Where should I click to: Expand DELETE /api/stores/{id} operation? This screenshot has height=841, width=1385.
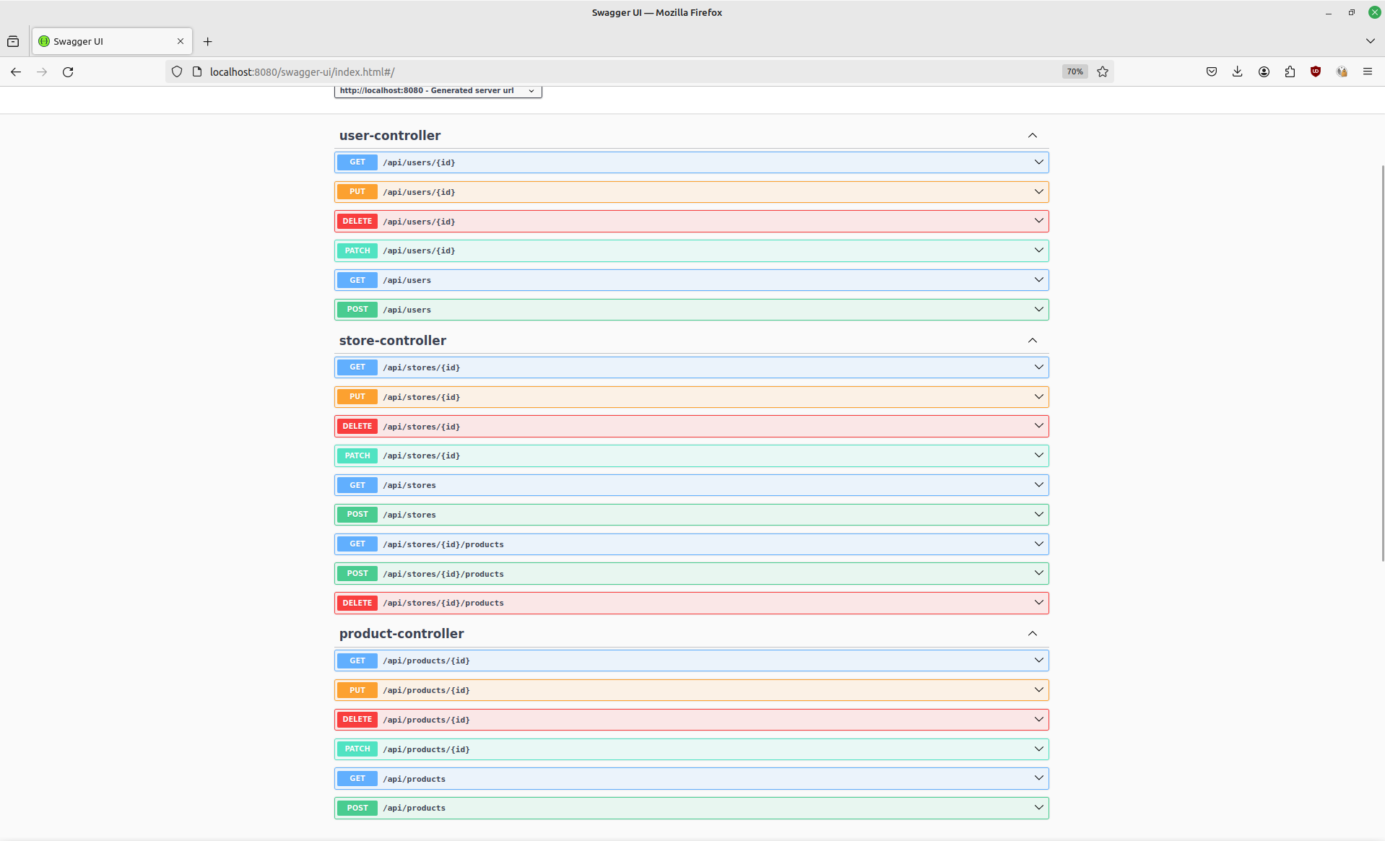tap(692, 427)
